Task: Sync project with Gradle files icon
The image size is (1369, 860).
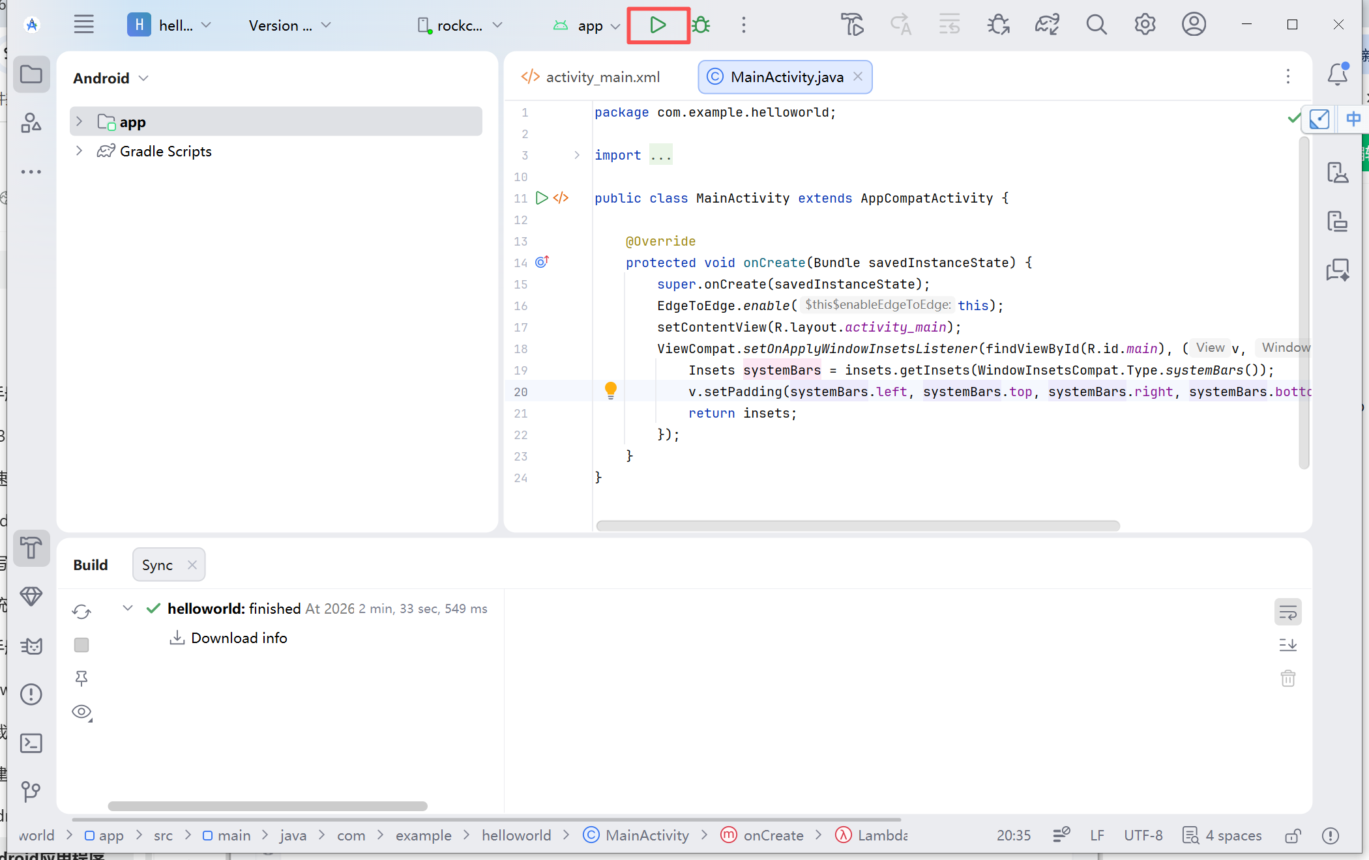Action: [1047, 25]
